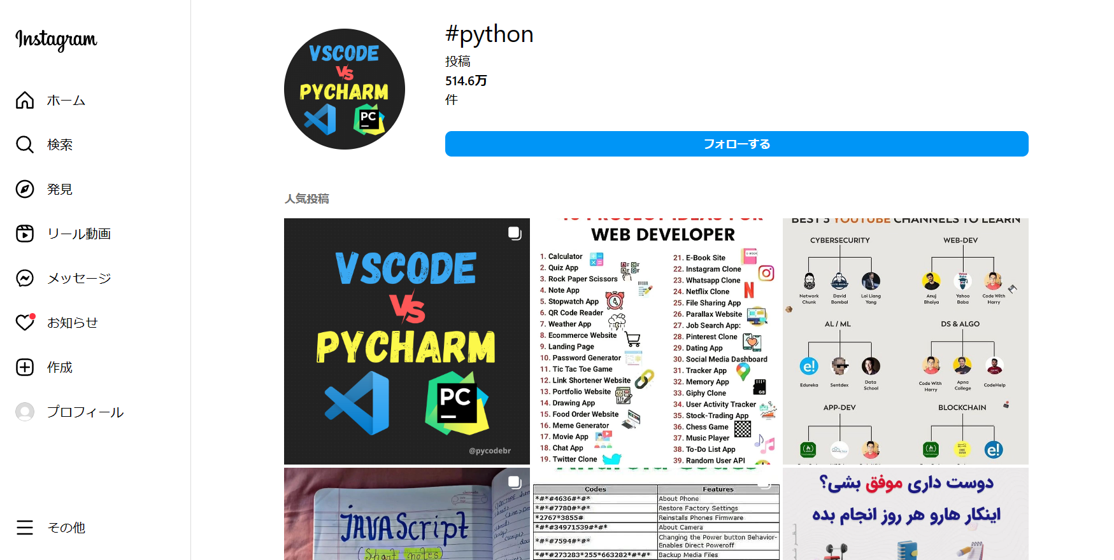Click the #python hashtag round profile picture
The height and width of the screenshot is (560, 1114).
pyautogui.click(x=345, y=89)
